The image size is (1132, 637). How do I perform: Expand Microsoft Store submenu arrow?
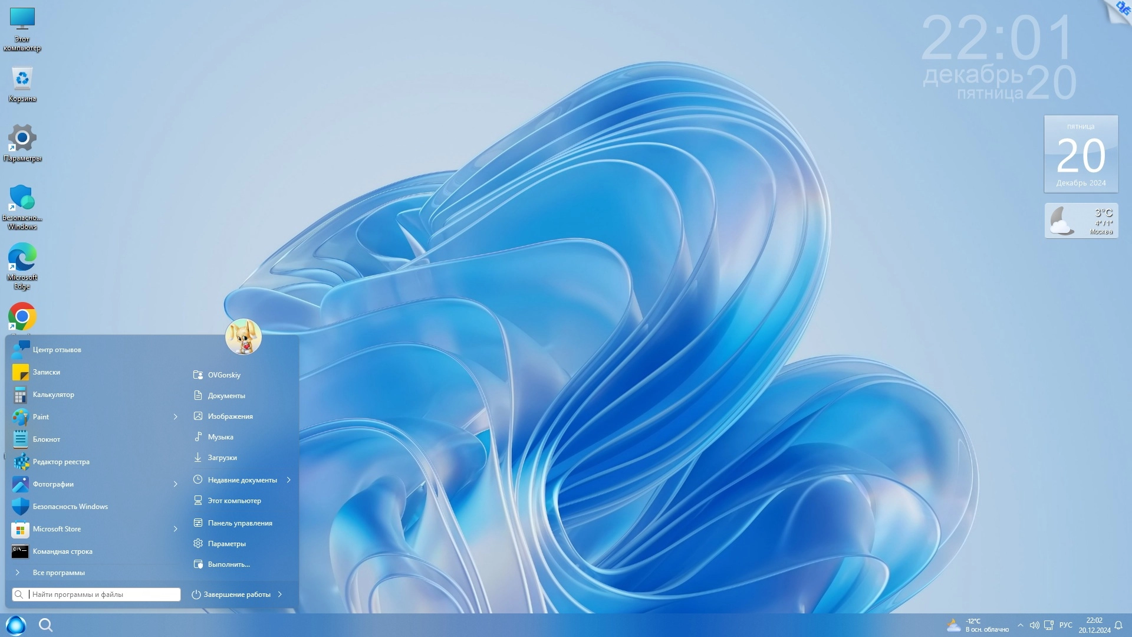pos(175,529)
